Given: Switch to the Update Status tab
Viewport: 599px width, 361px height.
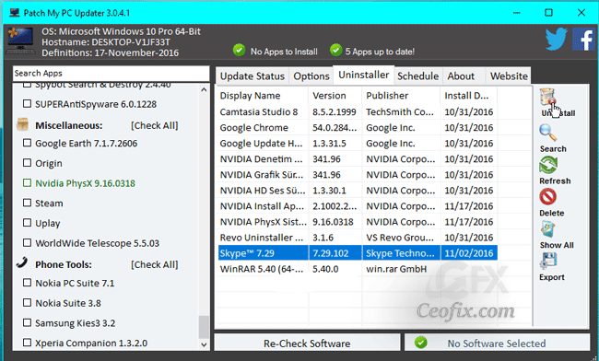Looking at the screenshot, I should (x=253, y=76).
